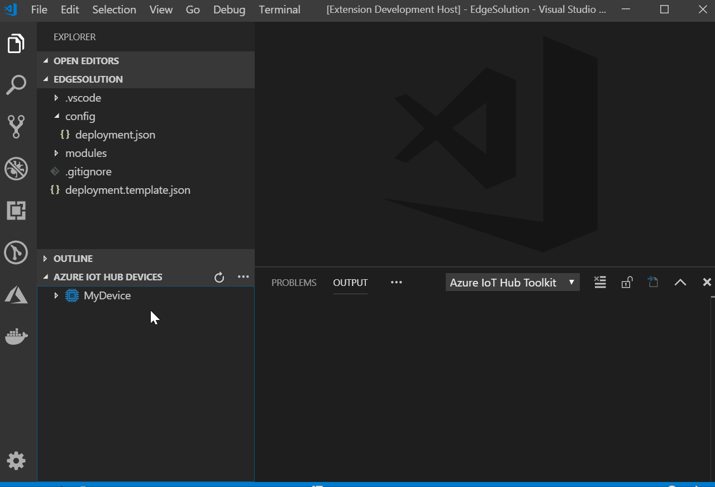715x487 pixels.
Task: Refresh the Azure IoT Hub Devices list
Action: 219,277
